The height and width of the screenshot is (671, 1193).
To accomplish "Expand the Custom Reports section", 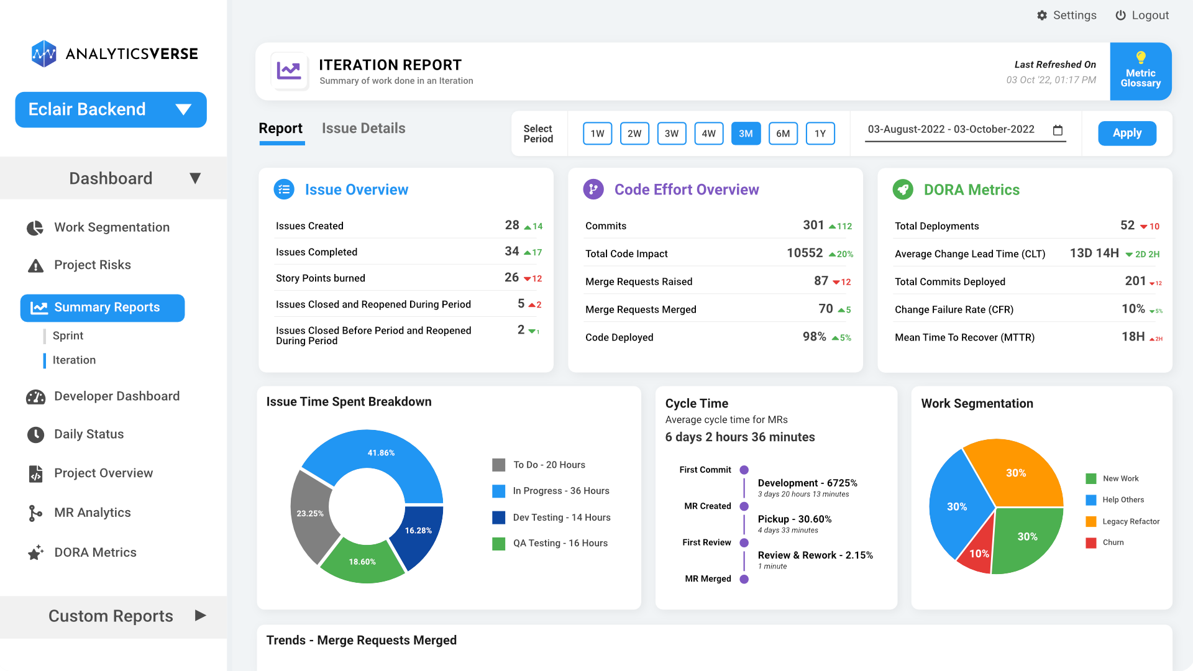I will click(x=200, y=616).
